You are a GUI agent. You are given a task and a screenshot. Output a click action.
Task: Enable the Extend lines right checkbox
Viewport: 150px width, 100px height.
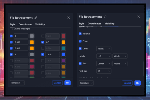(11, 29)
